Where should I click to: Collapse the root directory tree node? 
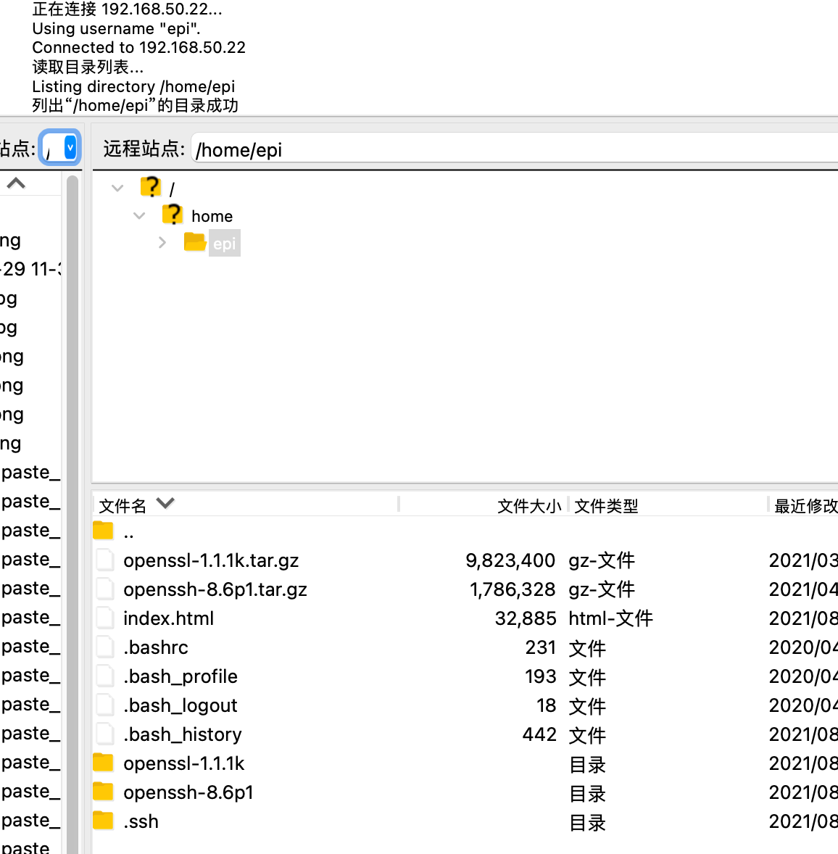[x=117, y=188]
